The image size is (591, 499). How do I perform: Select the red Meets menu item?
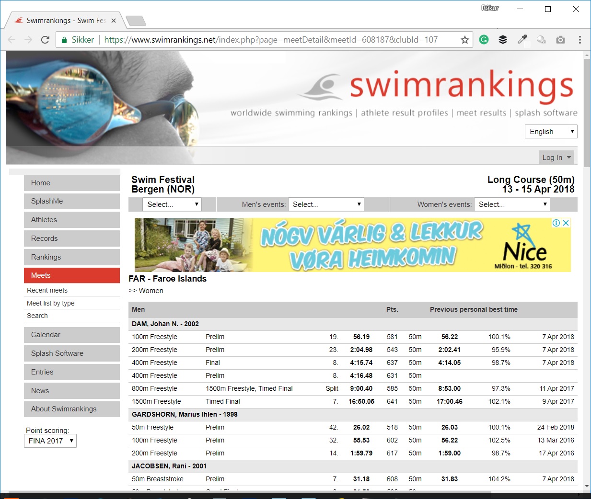click(x=72, y=275)
